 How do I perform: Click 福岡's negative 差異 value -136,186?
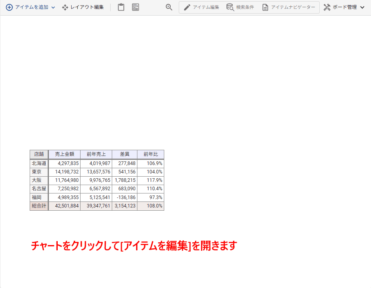125,197
